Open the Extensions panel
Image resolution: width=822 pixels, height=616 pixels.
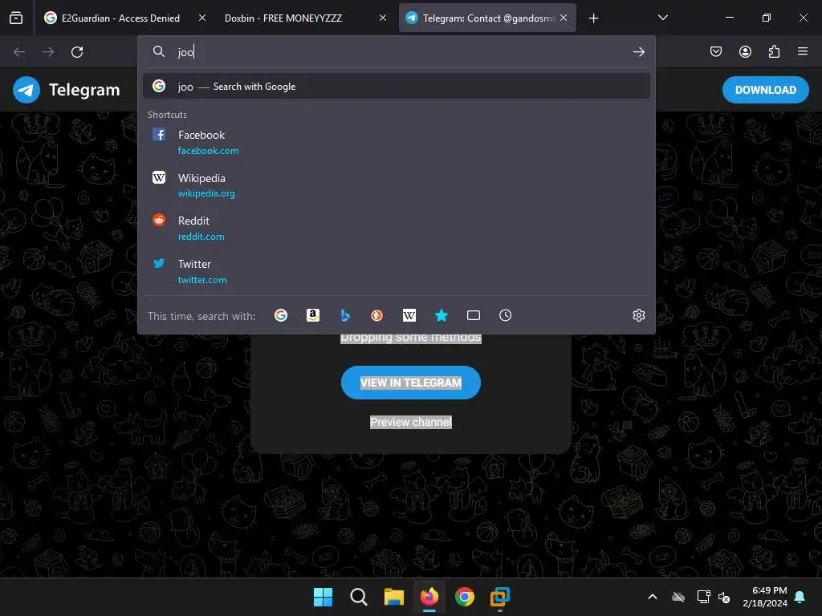pyautogui.click(x=774, y=51)
